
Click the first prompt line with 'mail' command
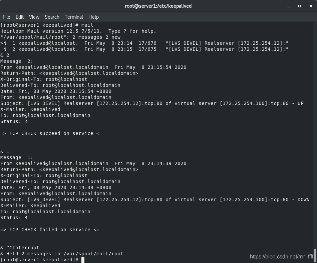coord(47,25)
